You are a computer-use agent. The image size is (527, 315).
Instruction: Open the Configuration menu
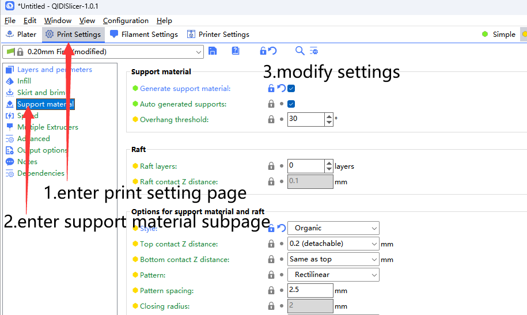(126, 21)
